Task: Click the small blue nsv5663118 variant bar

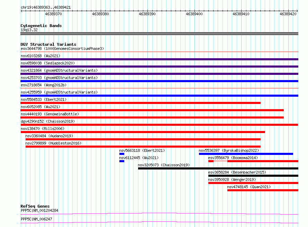Action: 122,154
